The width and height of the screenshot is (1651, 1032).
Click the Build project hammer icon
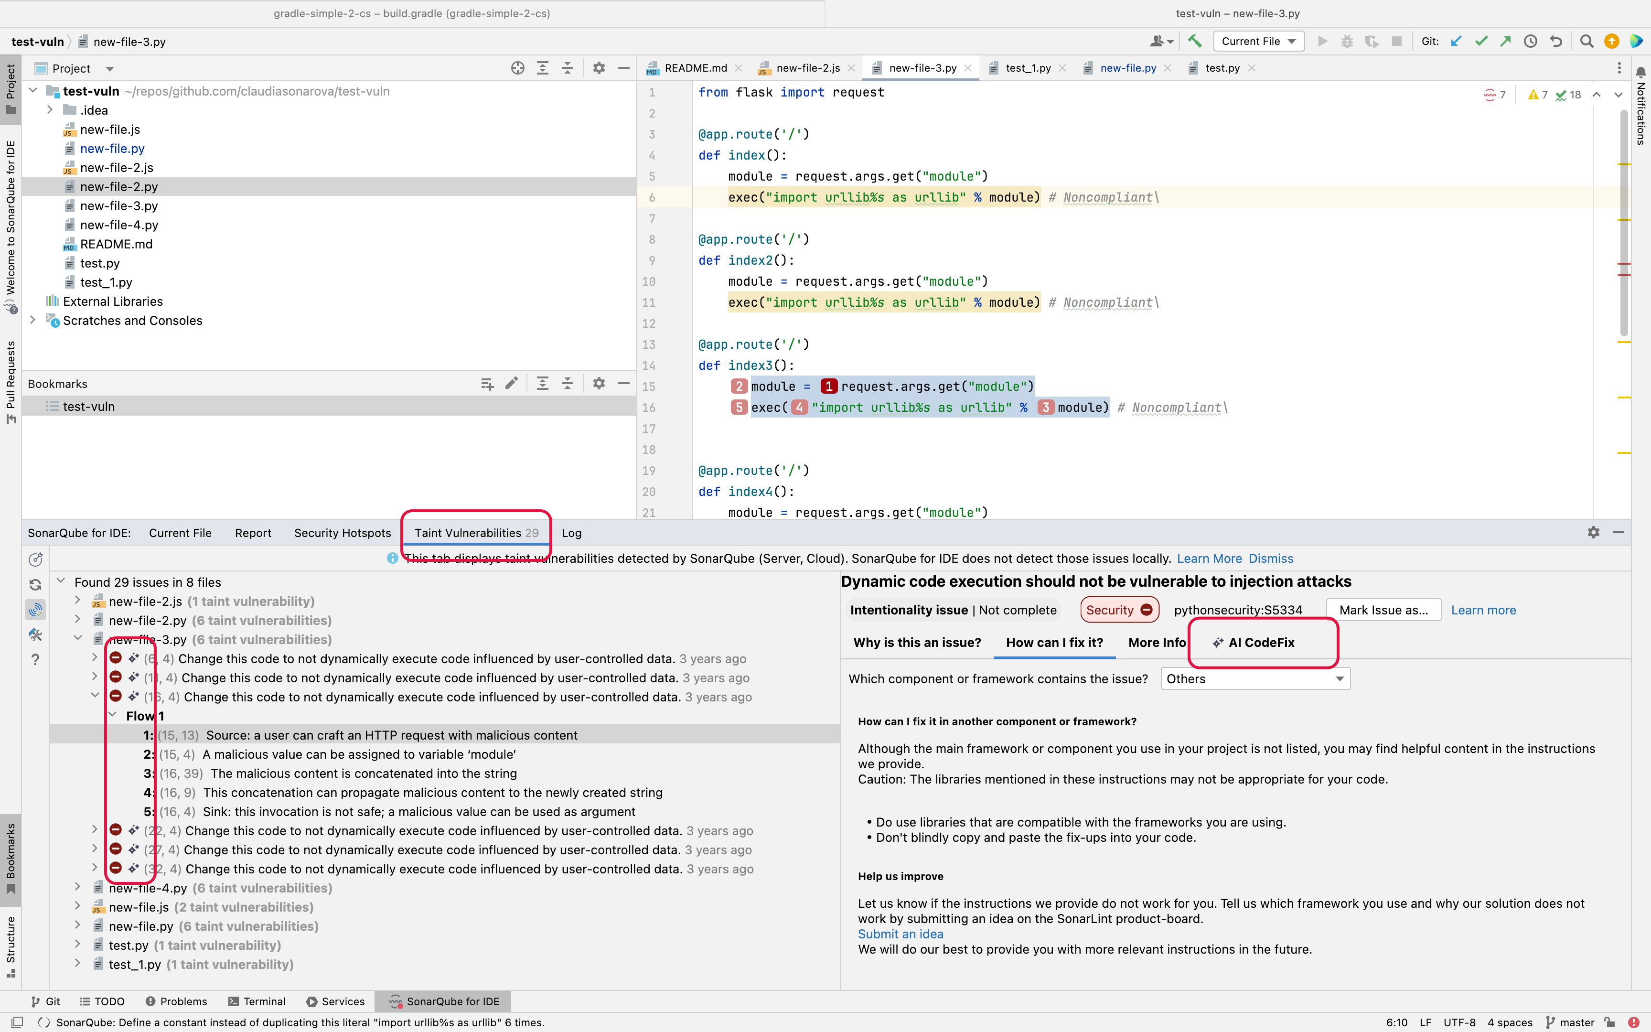(x=1195, y=41)
